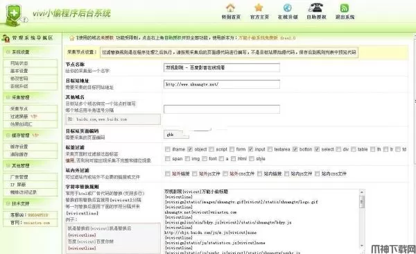The width and height of the screenshot is (416, 254).
Task: Enable the img tag filter checkbox
Action: pyautogui.click(x=187, y=159)
